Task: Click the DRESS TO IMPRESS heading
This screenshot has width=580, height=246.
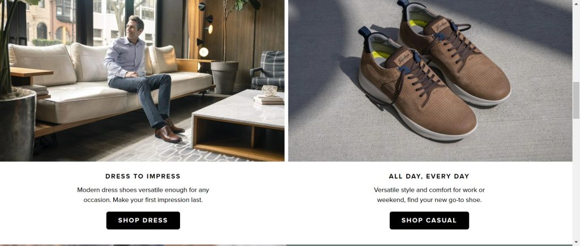Action: (143, 176)
